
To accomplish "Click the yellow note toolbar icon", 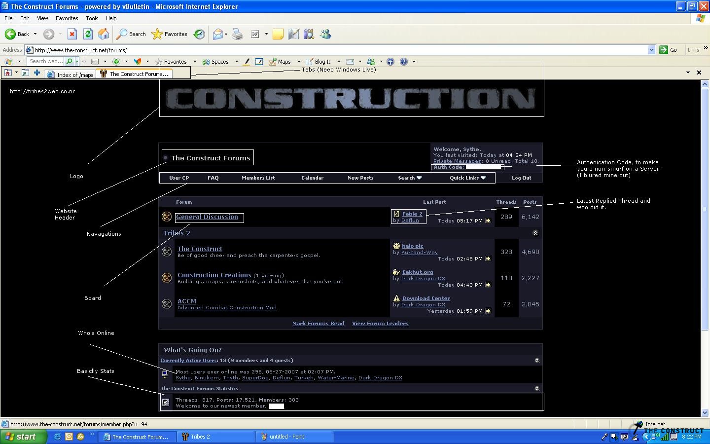I will coord(278,34).
